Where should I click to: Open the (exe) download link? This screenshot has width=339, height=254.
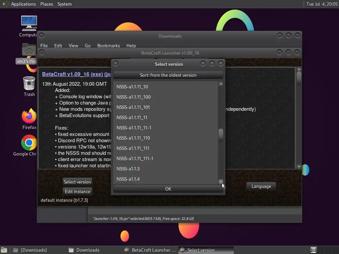pyautogui.click(x=97, y=74)
